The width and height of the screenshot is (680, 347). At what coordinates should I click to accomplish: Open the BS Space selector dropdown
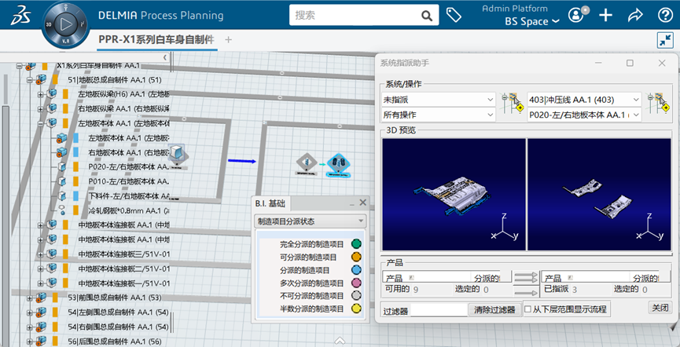[531, 21]
